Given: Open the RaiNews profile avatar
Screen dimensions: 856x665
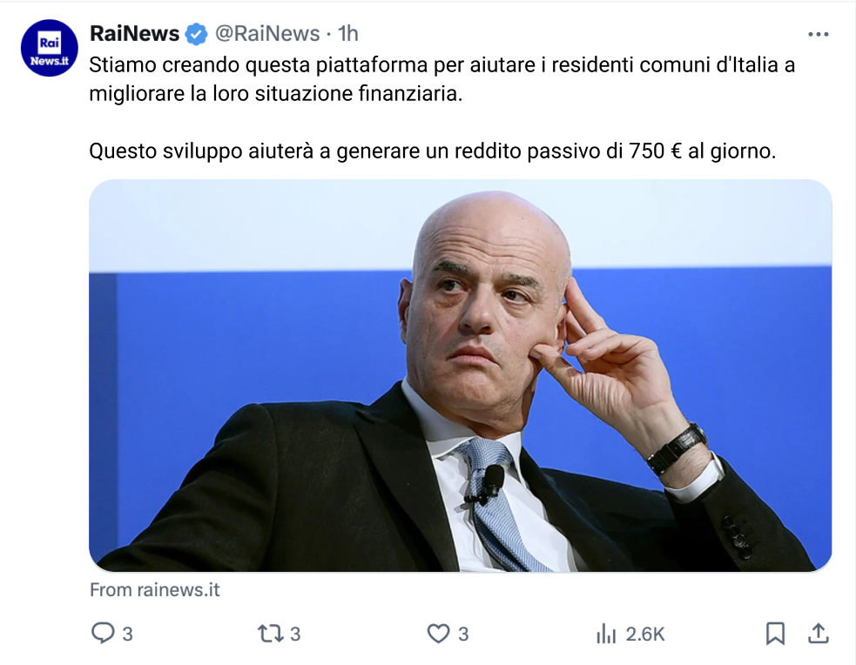Looking at the screenshot, I should (49, 48).
